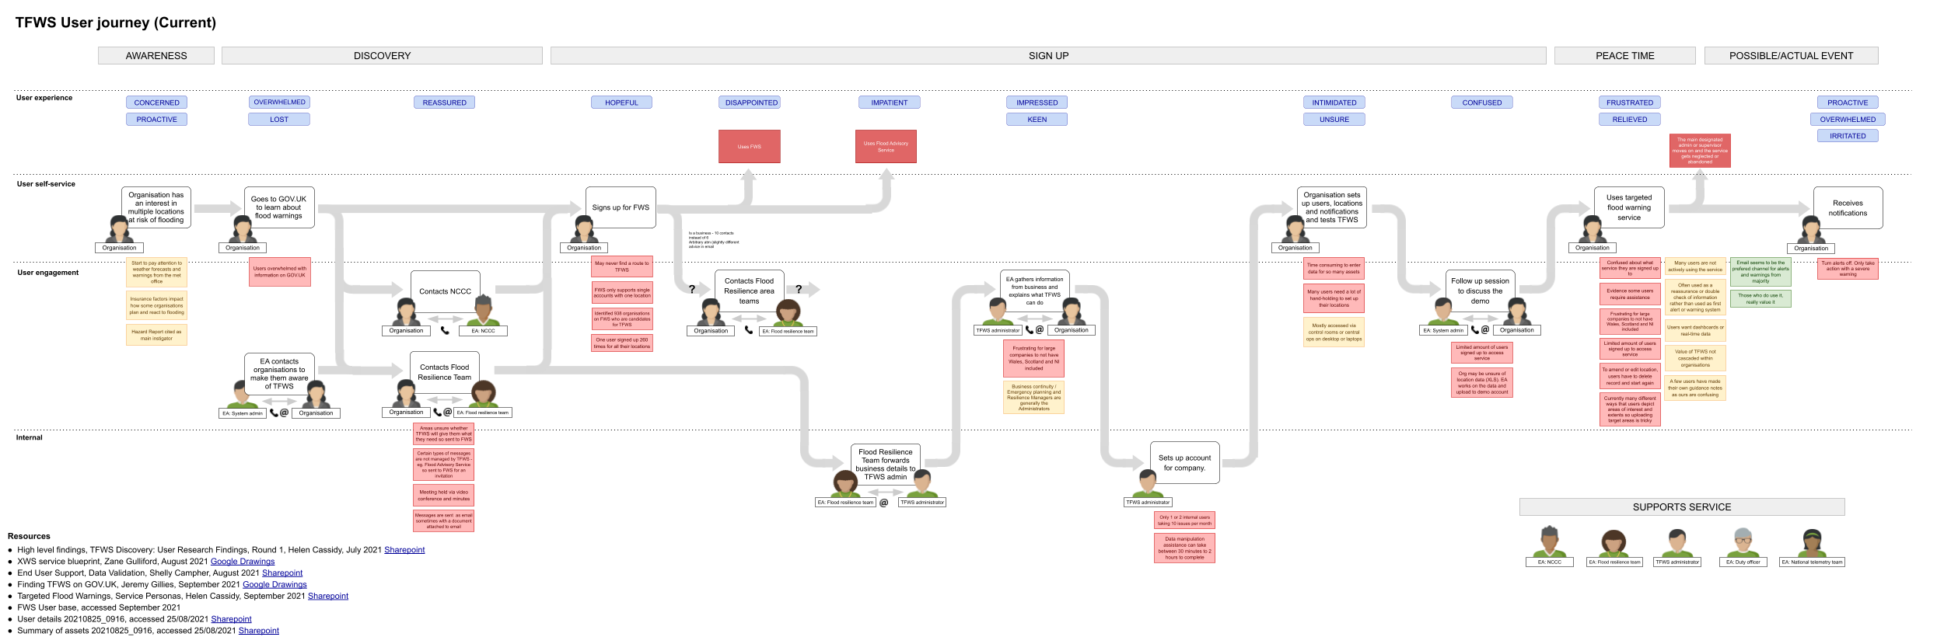Viewport: 1944px width, 644px height.
Task: Select the IRRITATED emotion tag
Action: point(1848,136)
